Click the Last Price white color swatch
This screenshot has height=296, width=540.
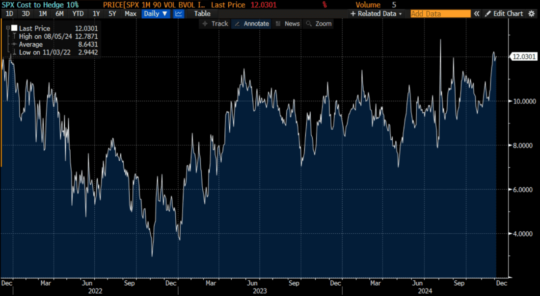pos(14,28)
